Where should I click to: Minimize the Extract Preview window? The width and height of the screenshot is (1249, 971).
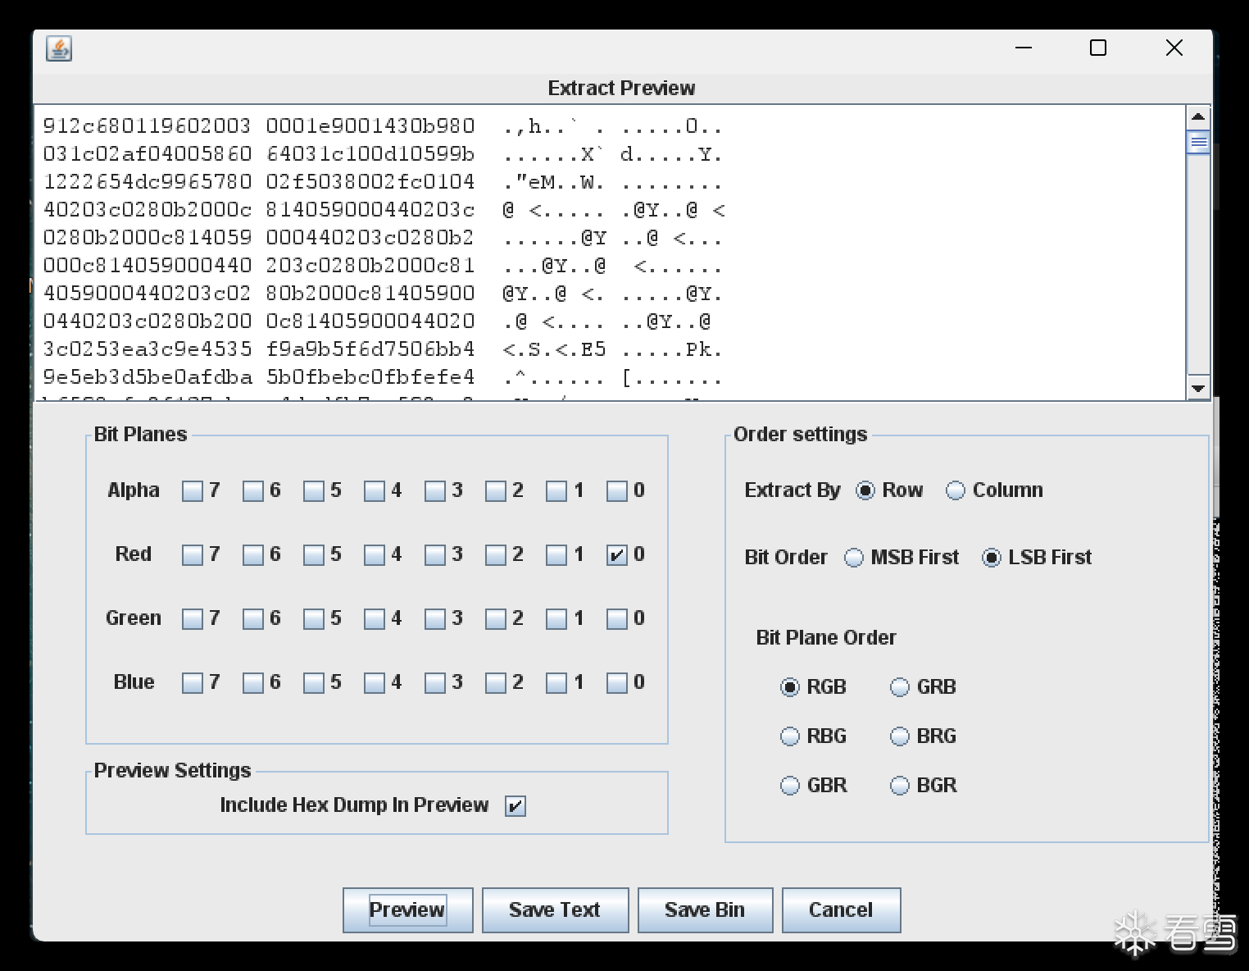point(1024,48)
